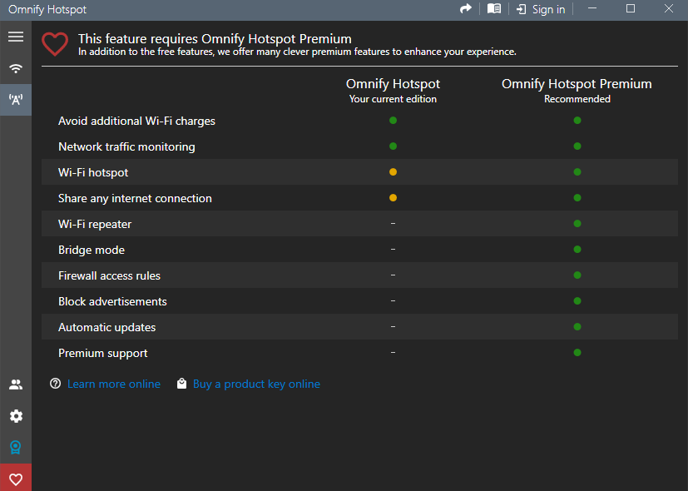This screenshot has width=688, height=491.
Task: Select the Firewall access rules row
Action: pyautogui.click(x=359, y=275)
